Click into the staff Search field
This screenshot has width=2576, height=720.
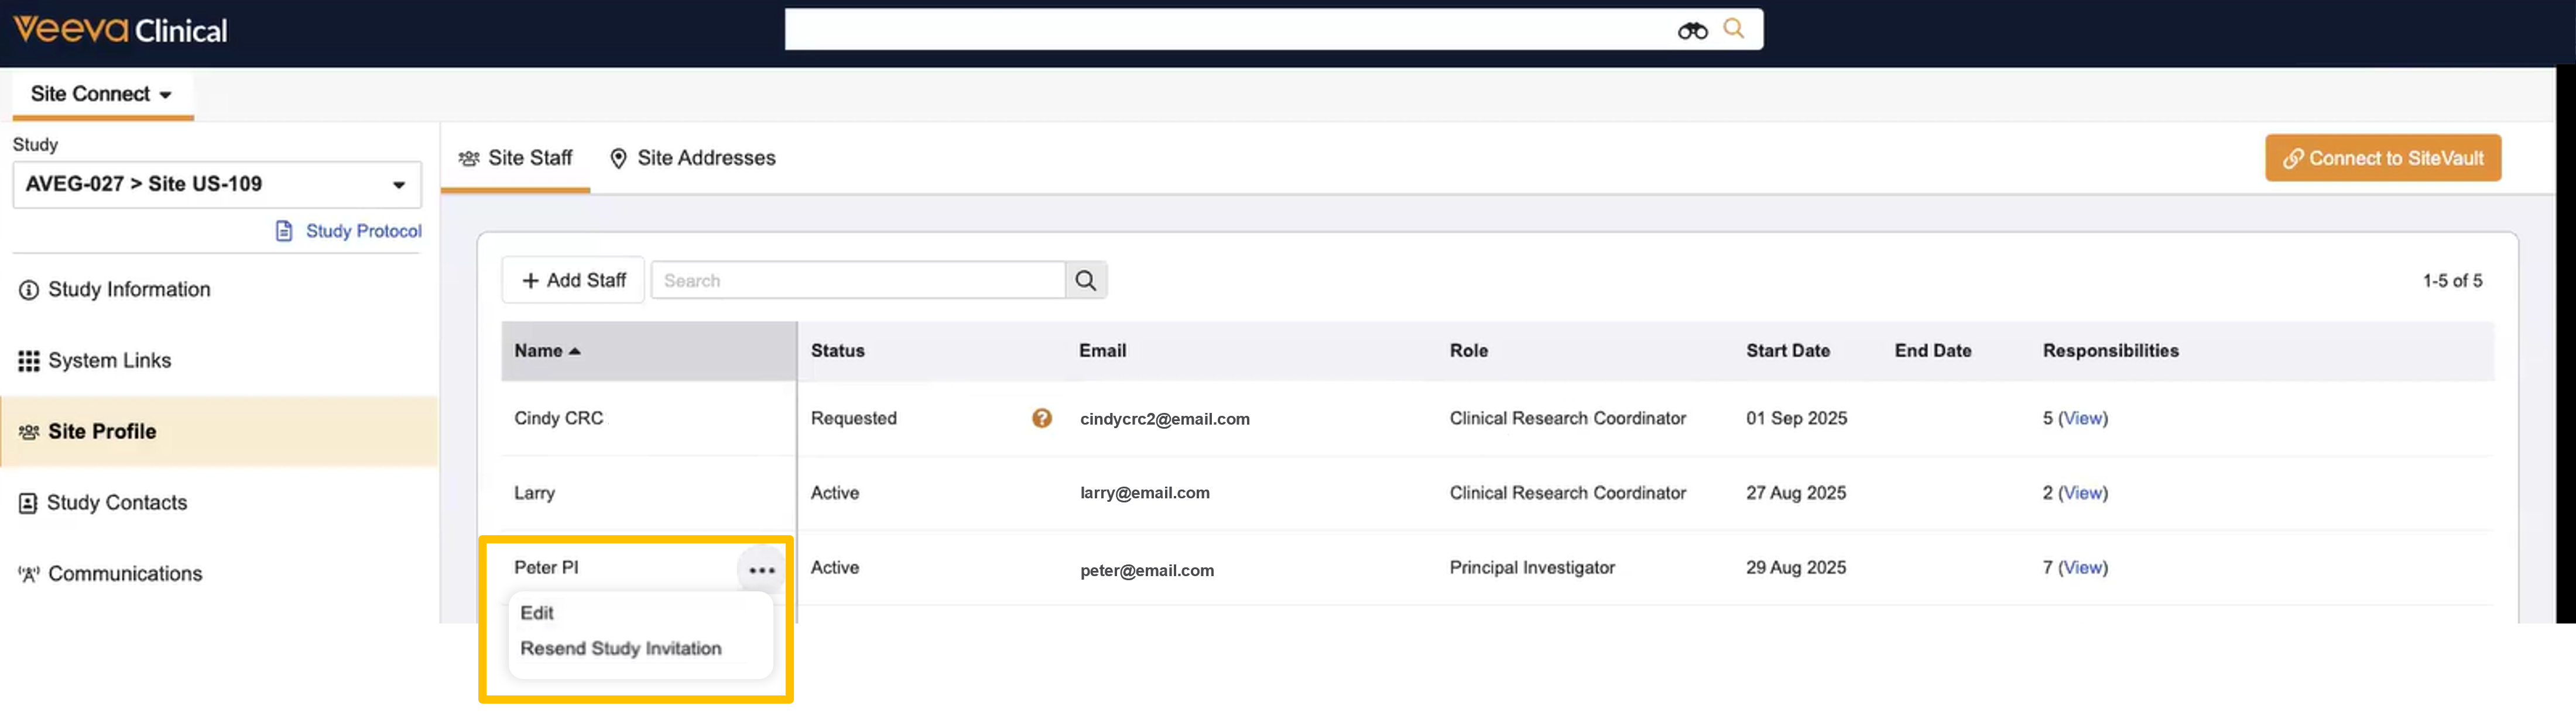[x=857, y=281]
